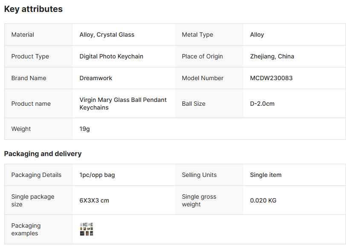The height and width of the screenshot is (249, 346).
Task: Select the 0.020 KG gross weight value
Action: pyautogui.click(x=263, y=200)
